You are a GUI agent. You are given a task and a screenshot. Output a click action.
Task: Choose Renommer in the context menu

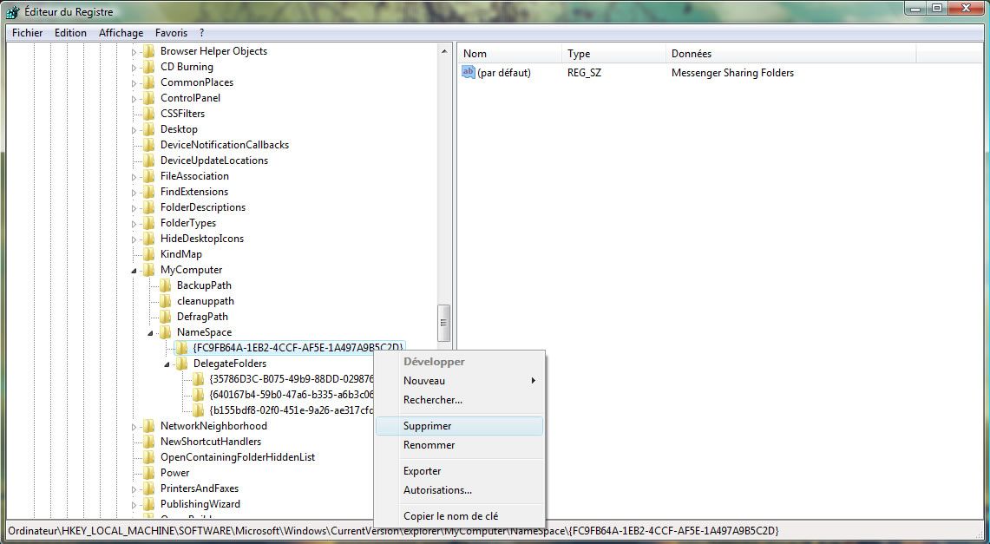(459, 445)
